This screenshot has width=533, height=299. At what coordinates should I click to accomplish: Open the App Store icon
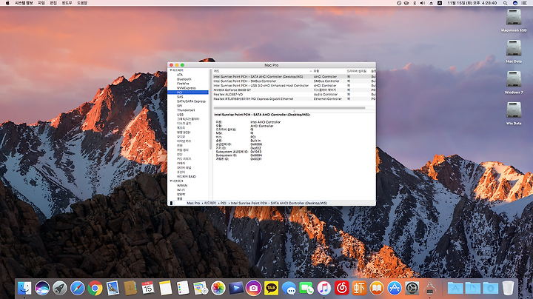[395, 288]
